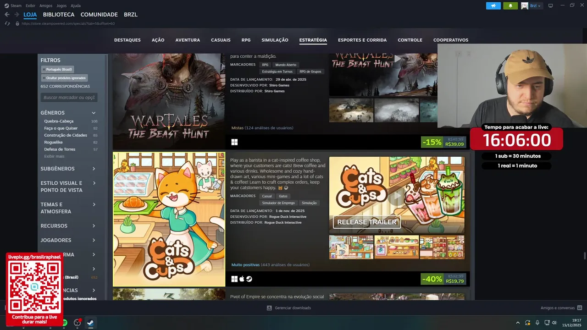Filter by Faça o que Quiser genre
587x330 pixels.
[61, 128]
